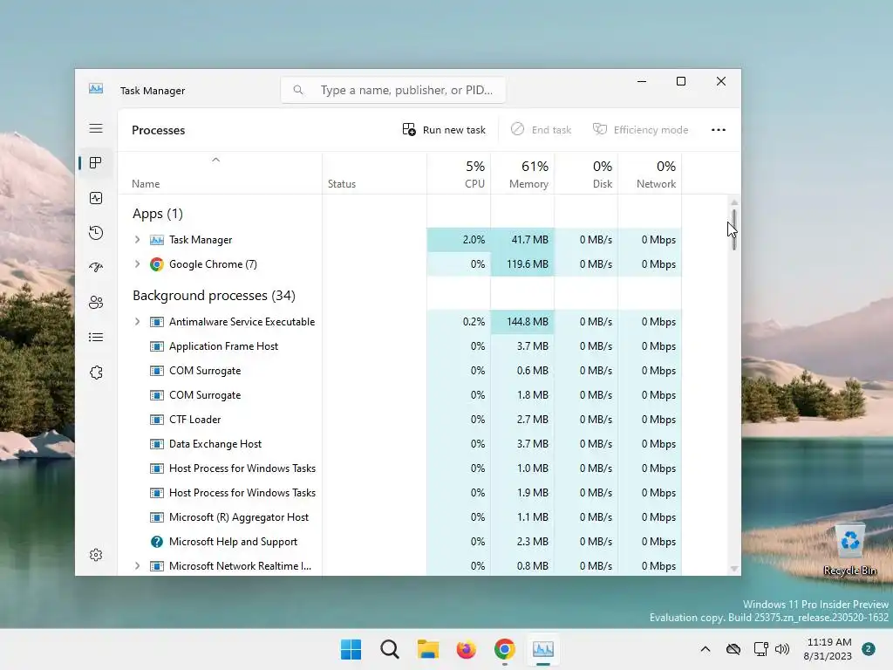Open File Explorer from the taskbar

pyautogui.click(x=427, y=649)
